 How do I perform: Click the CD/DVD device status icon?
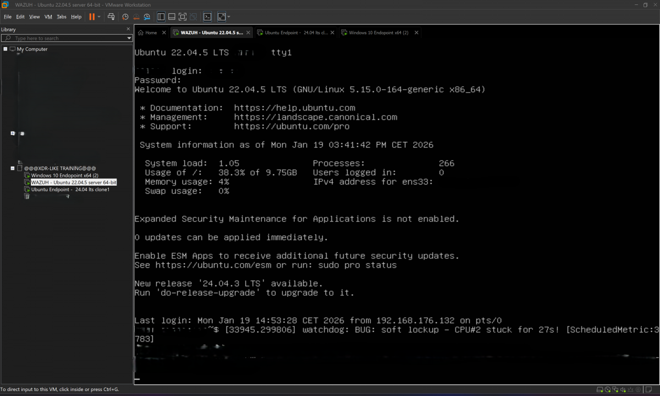[607, 390]
